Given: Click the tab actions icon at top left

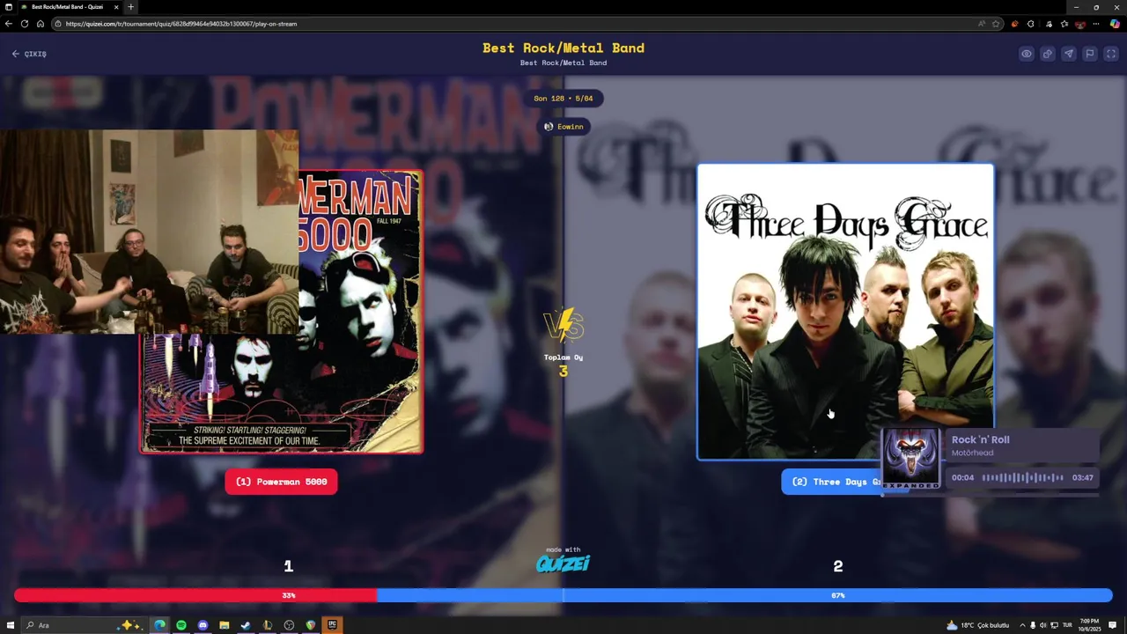Looking at the screenshot, I should [8, 7].
